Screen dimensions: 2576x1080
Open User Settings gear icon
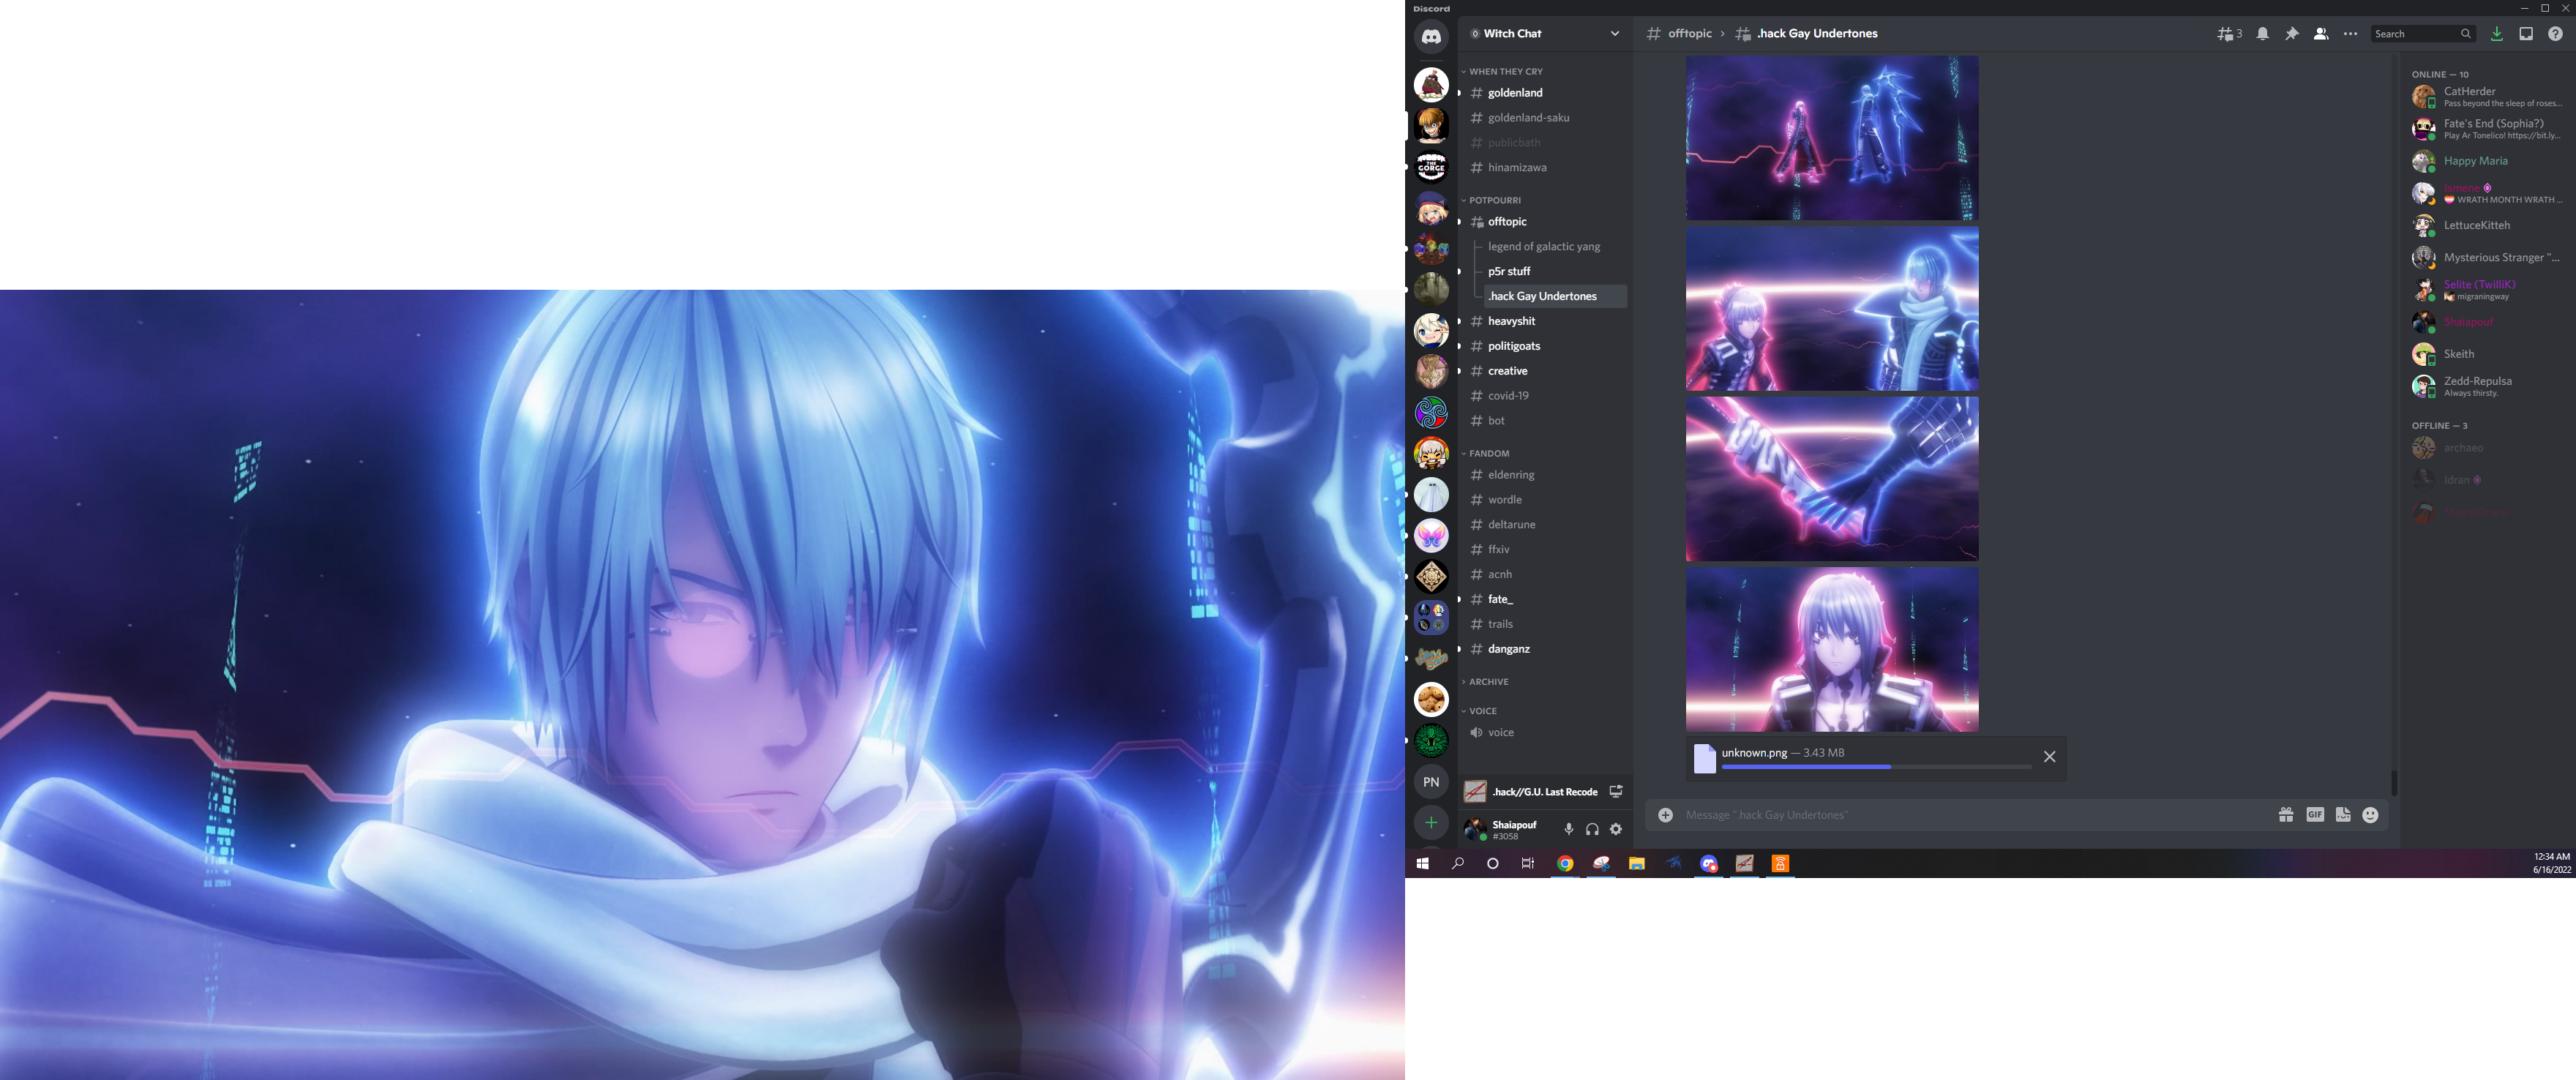tap(1616, 829)
